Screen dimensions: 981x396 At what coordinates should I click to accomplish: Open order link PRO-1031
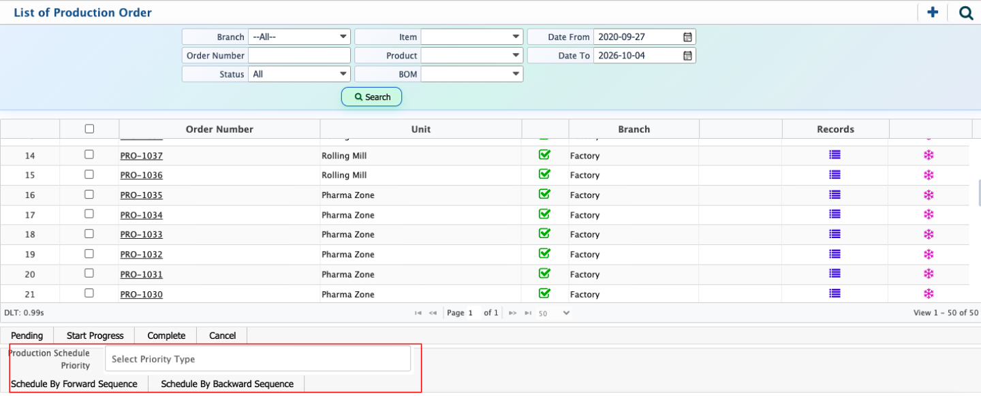[142, 275]
